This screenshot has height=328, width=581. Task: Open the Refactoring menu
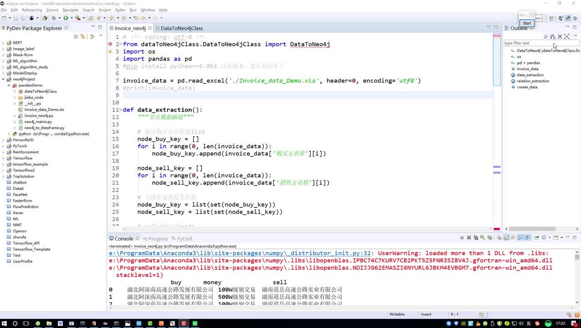click(32, 10)
